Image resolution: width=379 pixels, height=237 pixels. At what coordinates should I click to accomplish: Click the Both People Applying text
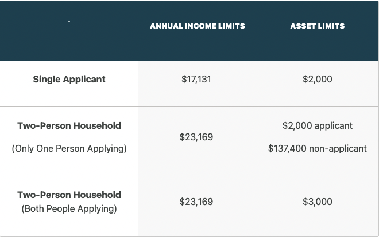[x=69, y=208]
